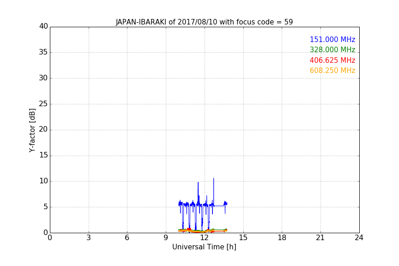Click the x-axis tick label 24
The image size is (399, 266).
pos(359,238)
